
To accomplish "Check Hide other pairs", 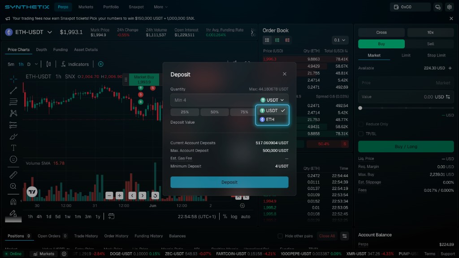I will tap(280, 236).
